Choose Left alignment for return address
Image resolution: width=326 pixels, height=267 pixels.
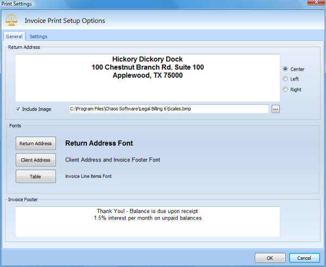pos(285,79)
